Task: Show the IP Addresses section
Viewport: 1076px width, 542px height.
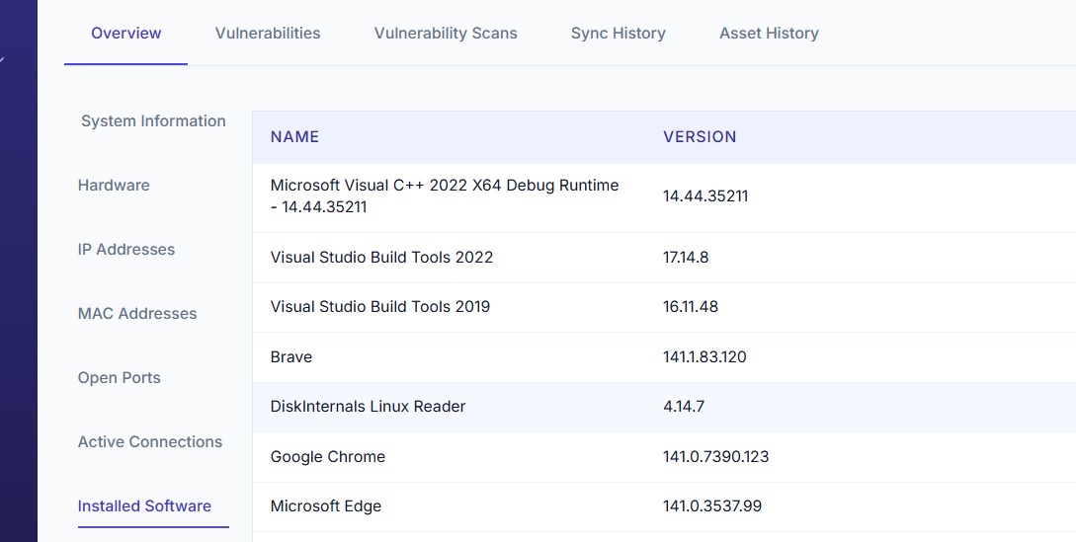Action: point(126,249)
